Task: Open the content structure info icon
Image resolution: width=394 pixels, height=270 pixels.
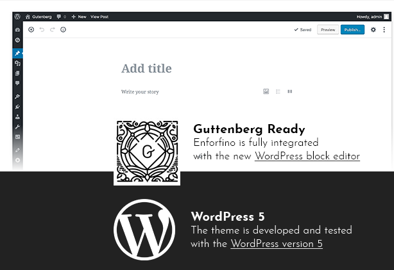Action: coord(63,29)
